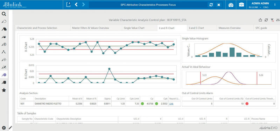Image resolution: width=280 pixels, height=131 pixels.
Task: Click the SPC Attributive Characteristics Processes Focus title
Action: coord(148,5)
